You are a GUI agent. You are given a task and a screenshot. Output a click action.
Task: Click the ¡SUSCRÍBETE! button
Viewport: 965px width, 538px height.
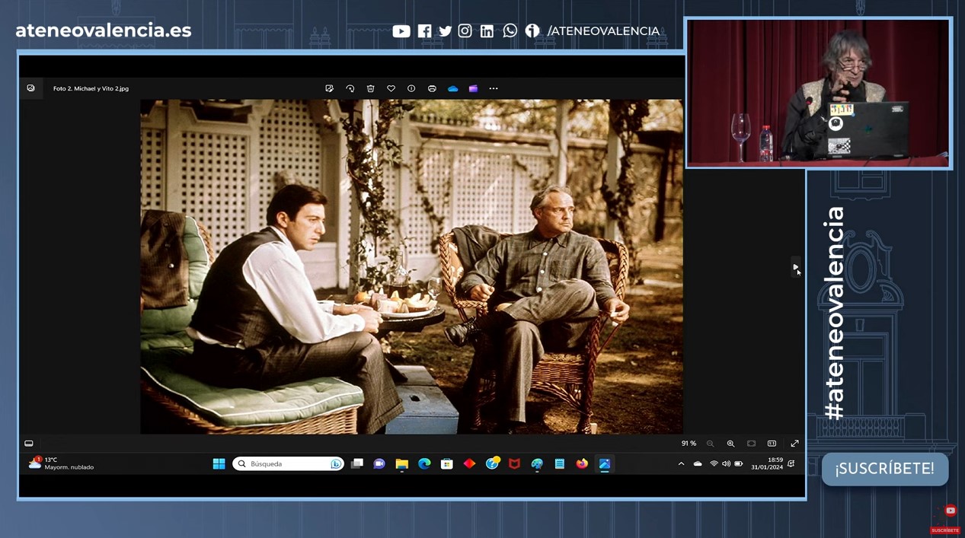tap(884, 469)
